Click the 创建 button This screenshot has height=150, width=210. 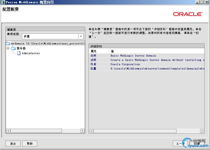[197, 144]
